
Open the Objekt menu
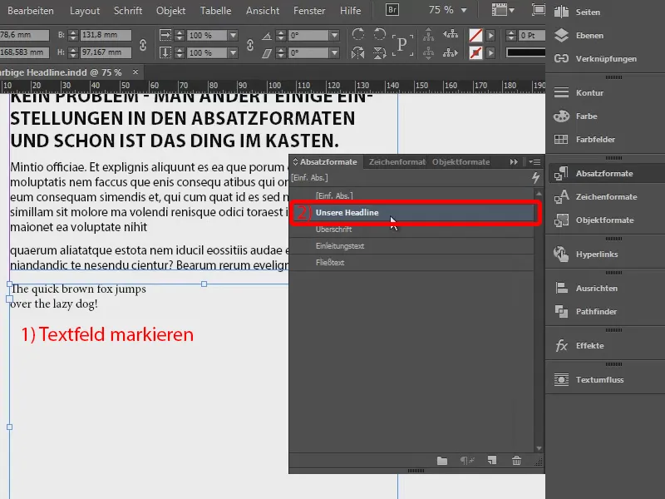[x=170, y=11]
